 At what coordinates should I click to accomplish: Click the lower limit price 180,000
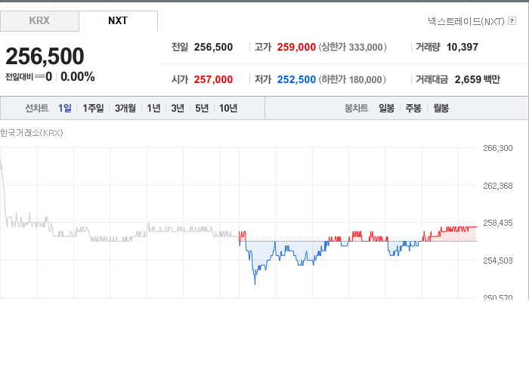pyautogui.click(x=365, y=79)
